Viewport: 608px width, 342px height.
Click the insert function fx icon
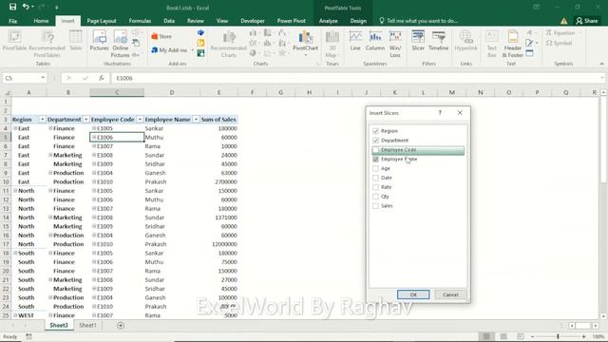(x=102, y=78)
